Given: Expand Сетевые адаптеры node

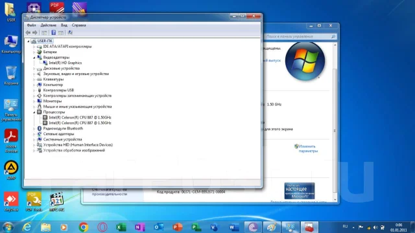Looking at the screenshot, I should pos(34,134).
